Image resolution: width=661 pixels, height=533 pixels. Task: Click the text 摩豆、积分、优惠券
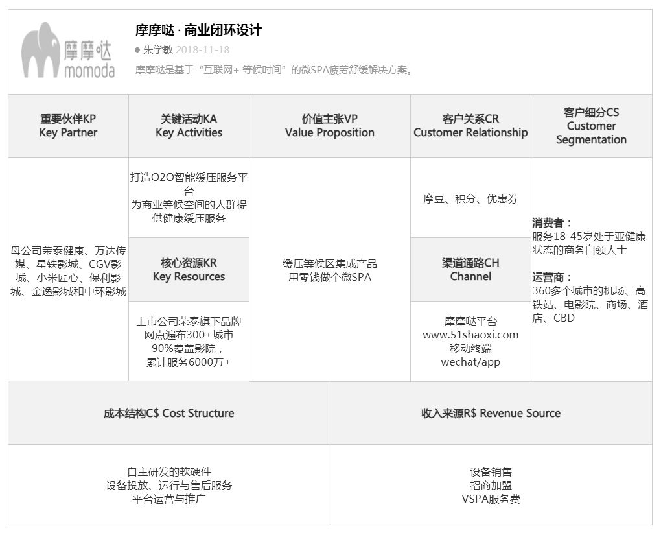click(x=470, y=199)
